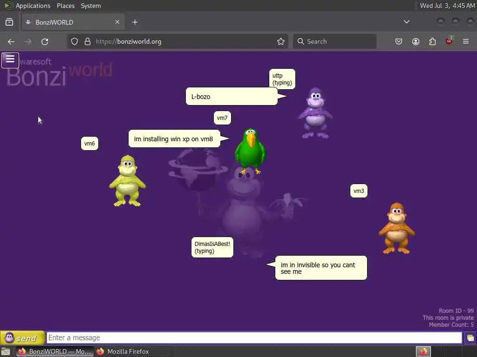This screenshot has width=477, height=357.
Task: View site security via padlock icon
Action: tap(88, 41)
